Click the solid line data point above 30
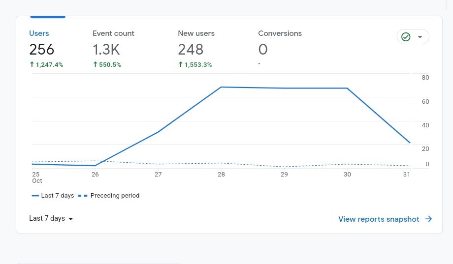 347,88
